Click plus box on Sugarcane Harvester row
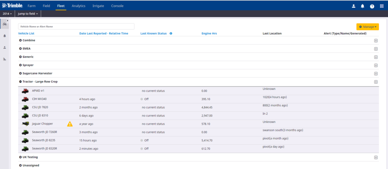The image size is (388, 169). [376, 74]
